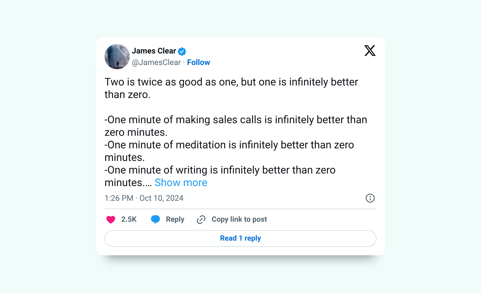The height and width of the screenshot is (293, 481).
Task: Click the Read 1 reply button
Action: 240,238
